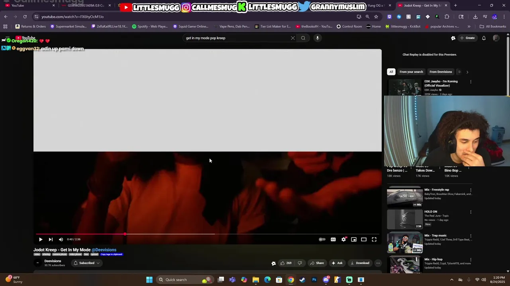Open the media controls icon
The image size is (510, 286).
(x=485, y=17)
